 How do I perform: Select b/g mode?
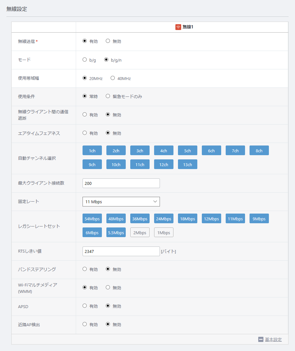(x=84, y=60)
